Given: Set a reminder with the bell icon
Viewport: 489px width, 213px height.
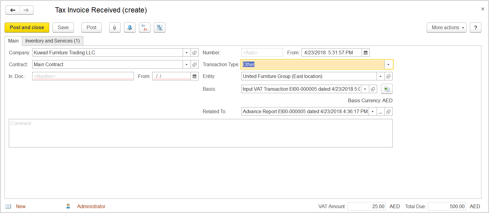Looking at the screenshot, I should click(130, 28).
